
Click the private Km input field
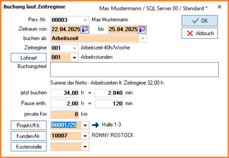[x=65, y=114]
